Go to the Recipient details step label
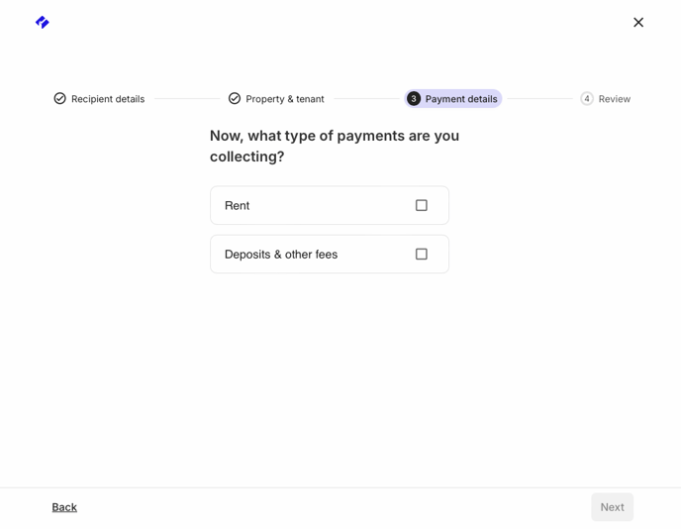 (x=108, y=99)
